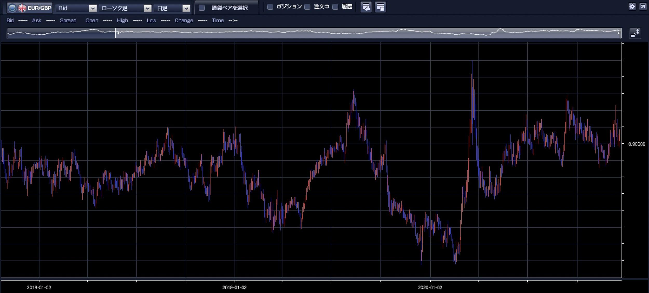Toggle the vertical scale lock icon
Viewport: 649px width, 293px height.
(x=635, y=33)
